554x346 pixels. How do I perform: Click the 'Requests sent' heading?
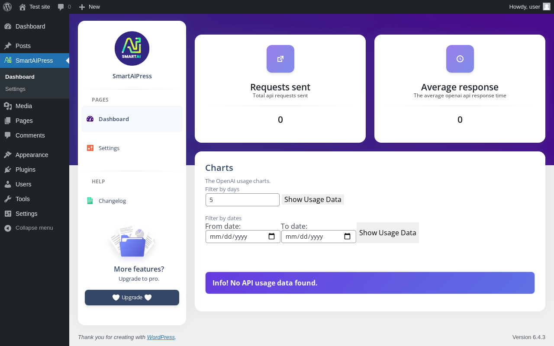(x=280, y=87)
